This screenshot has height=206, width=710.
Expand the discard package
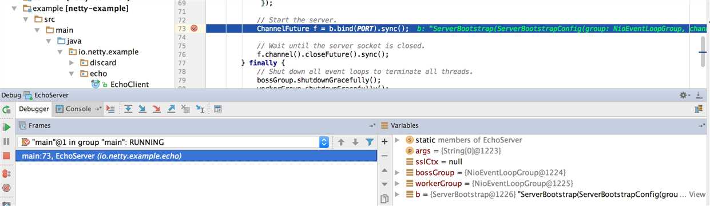(72, 63)
